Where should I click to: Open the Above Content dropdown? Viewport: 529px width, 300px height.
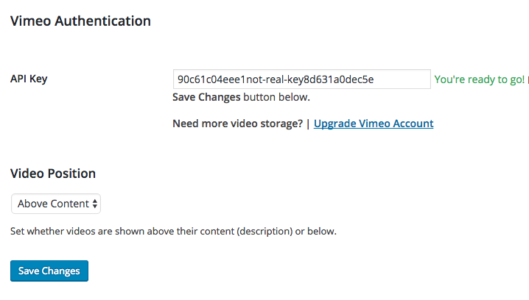pyautogui.click(x=56, y=204)
